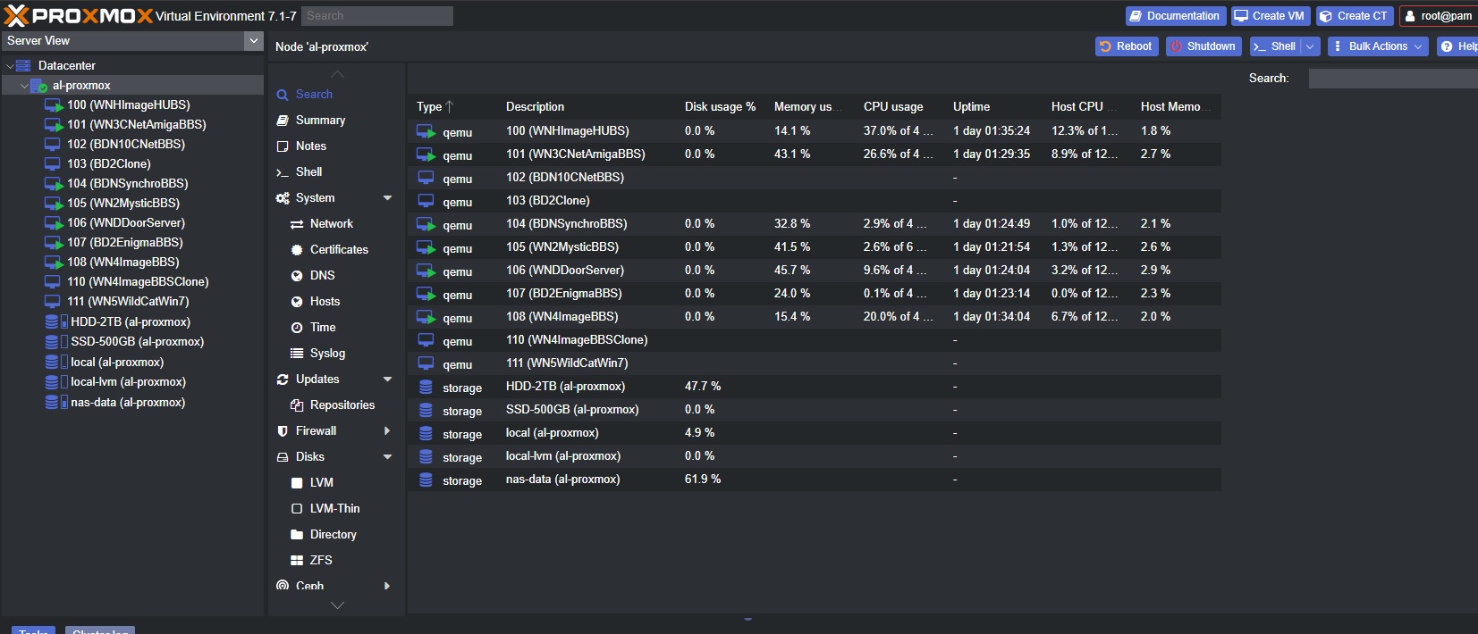Collapse the Datacenter tree node

[10, 66]
